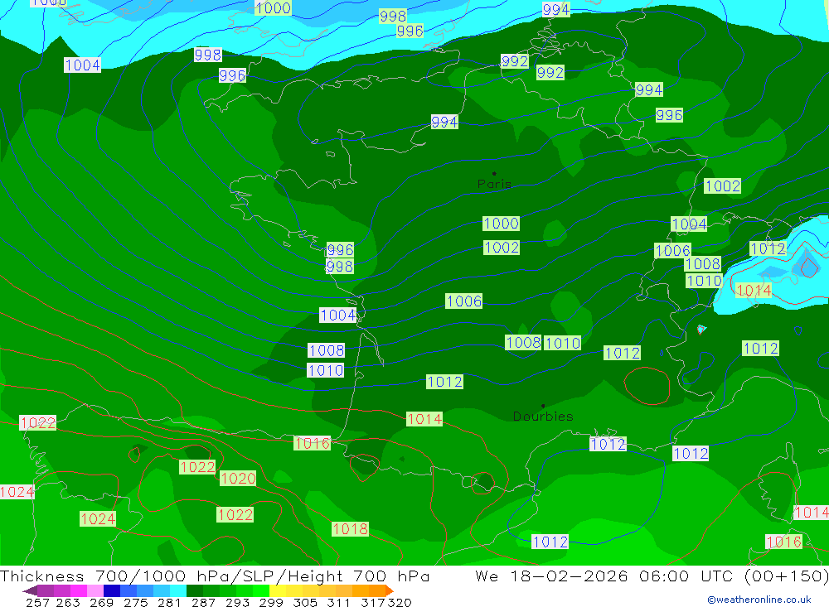
Task: Click the legend value 299
Action: [x=271, y=603]
